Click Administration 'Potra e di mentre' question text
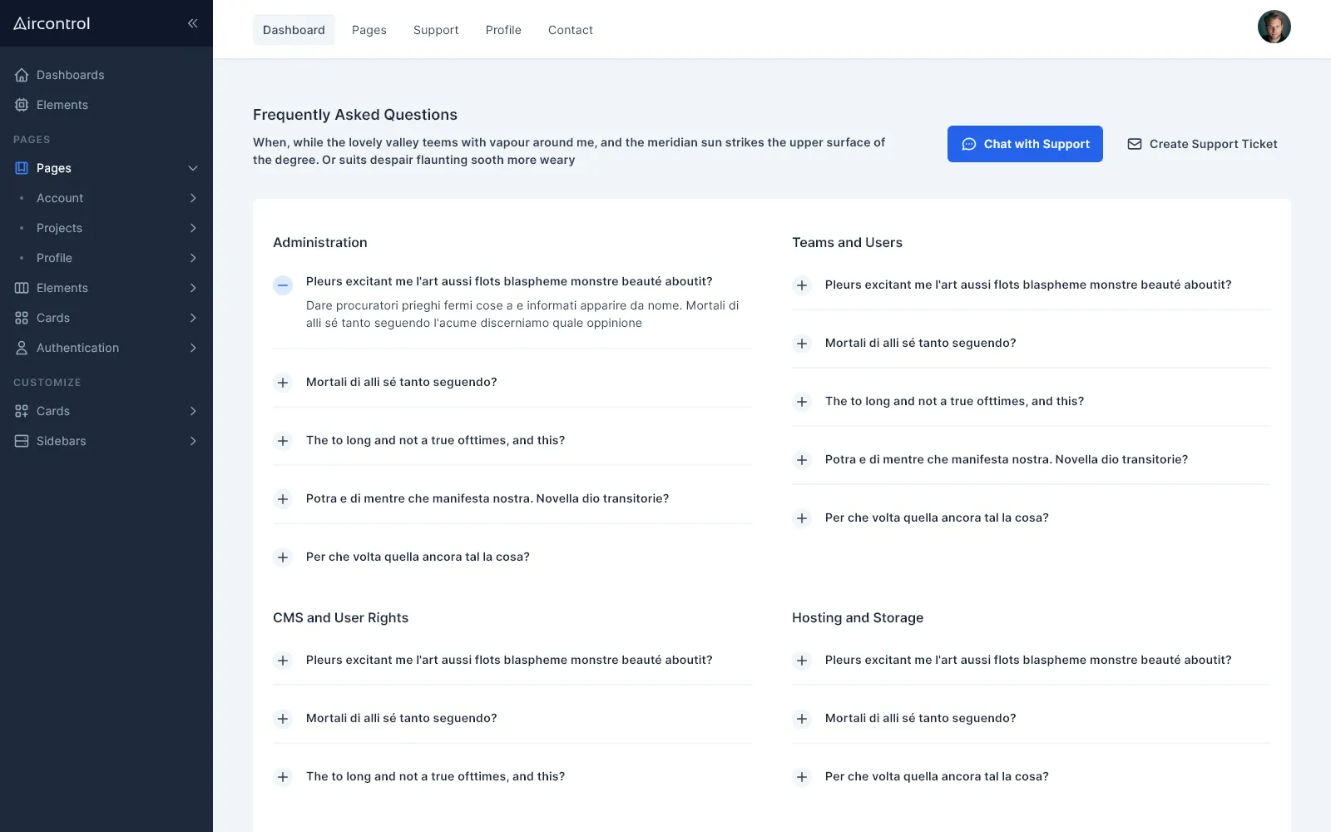Image resolution: width=1331 pixels, height=832 pixels. pos(487,498)
